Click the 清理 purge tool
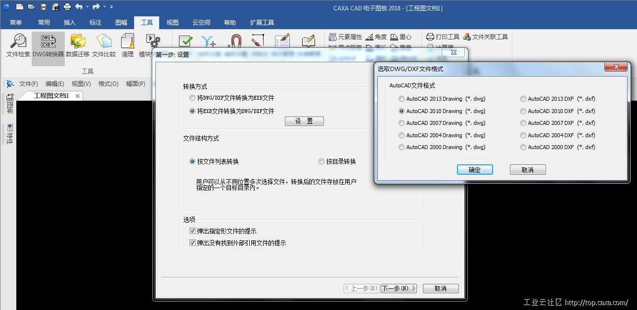 (128, 46)
